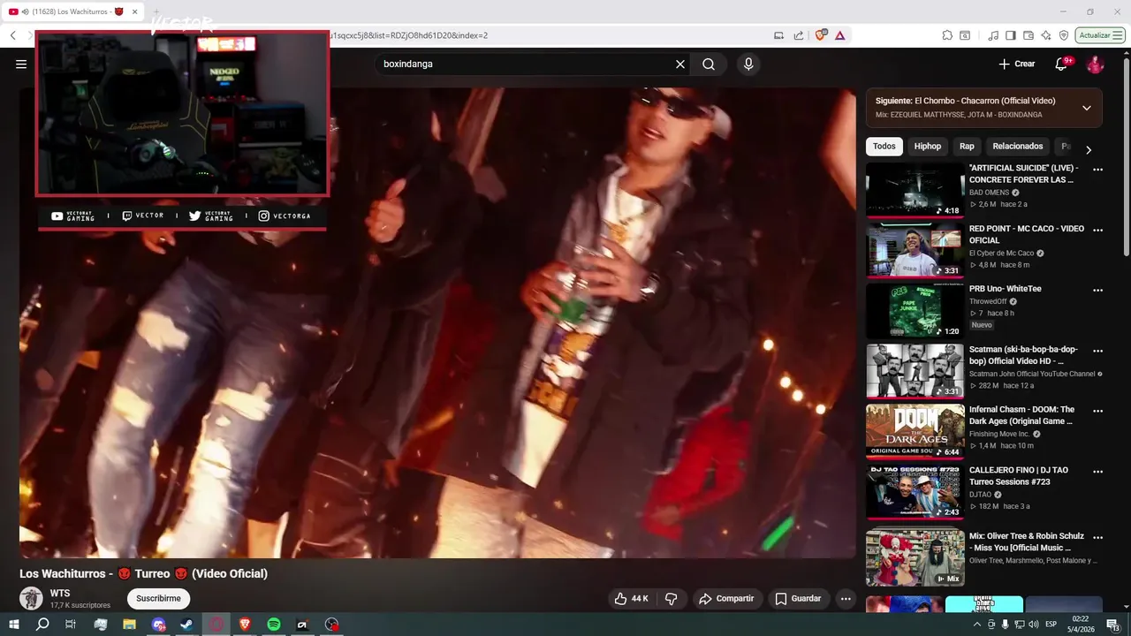Screen dimensions: 1131x636
Task: Open CALLEJERO FINO DJ TAO video
Action: [x=915, y=492]
